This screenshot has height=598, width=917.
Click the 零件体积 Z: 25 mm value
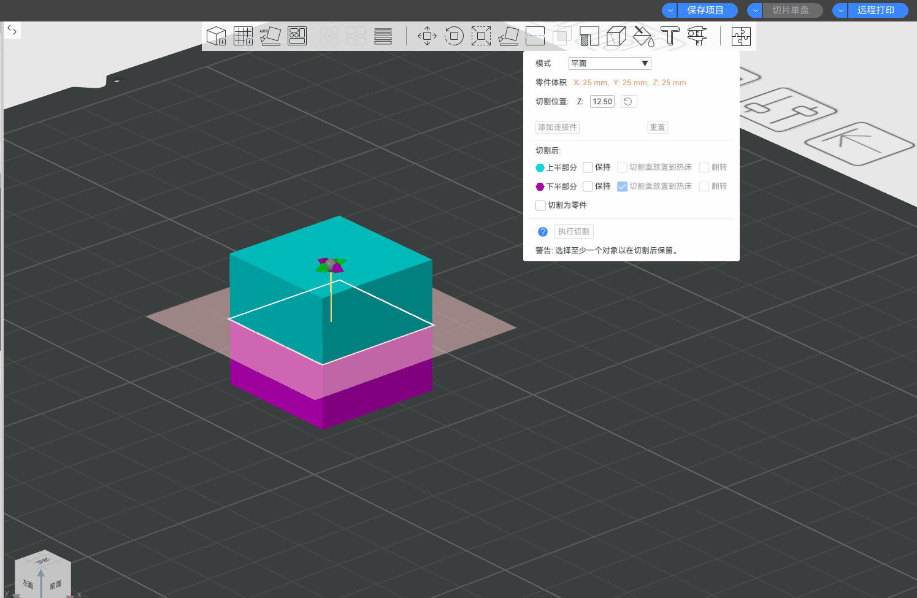coord(669,83)
